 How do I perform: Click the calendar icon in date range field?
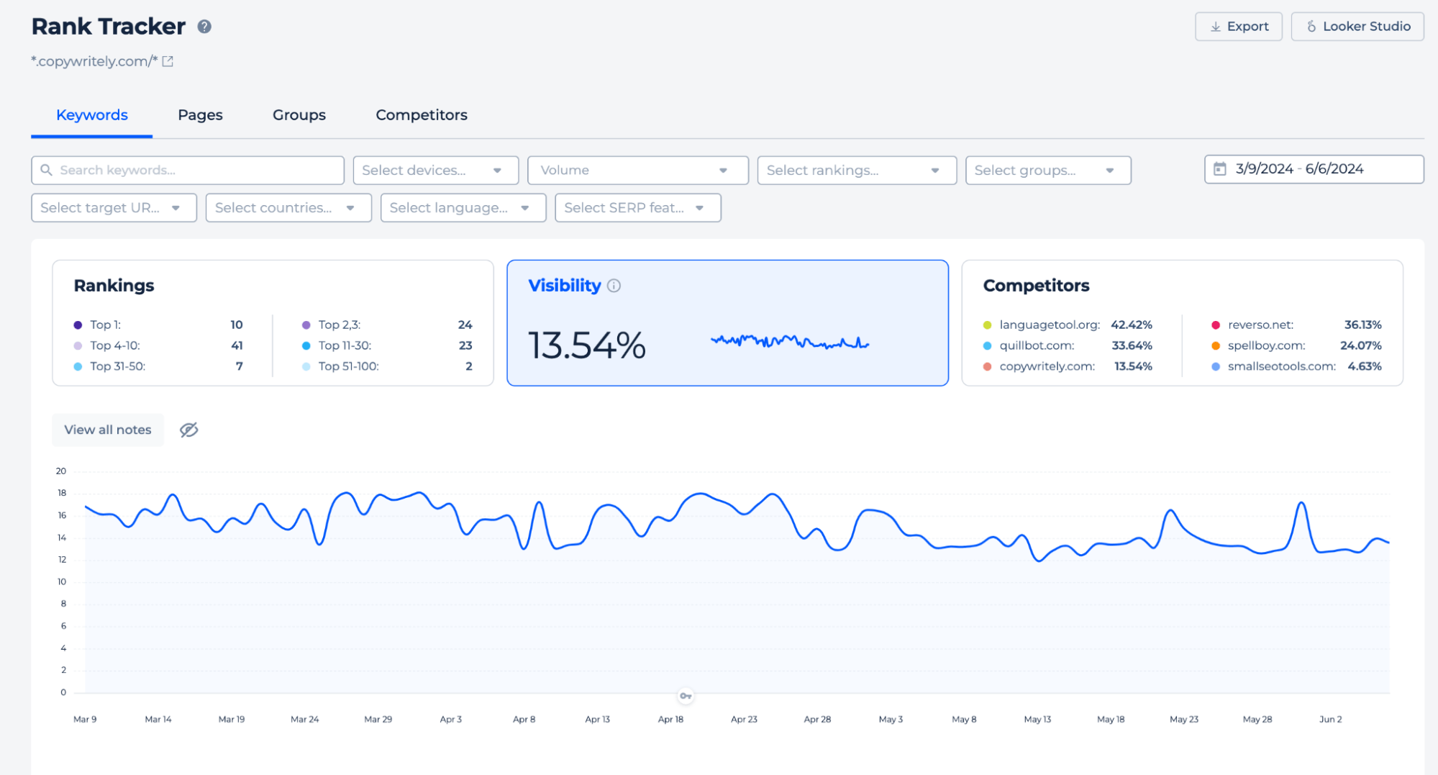click(x=1220, y=169)
